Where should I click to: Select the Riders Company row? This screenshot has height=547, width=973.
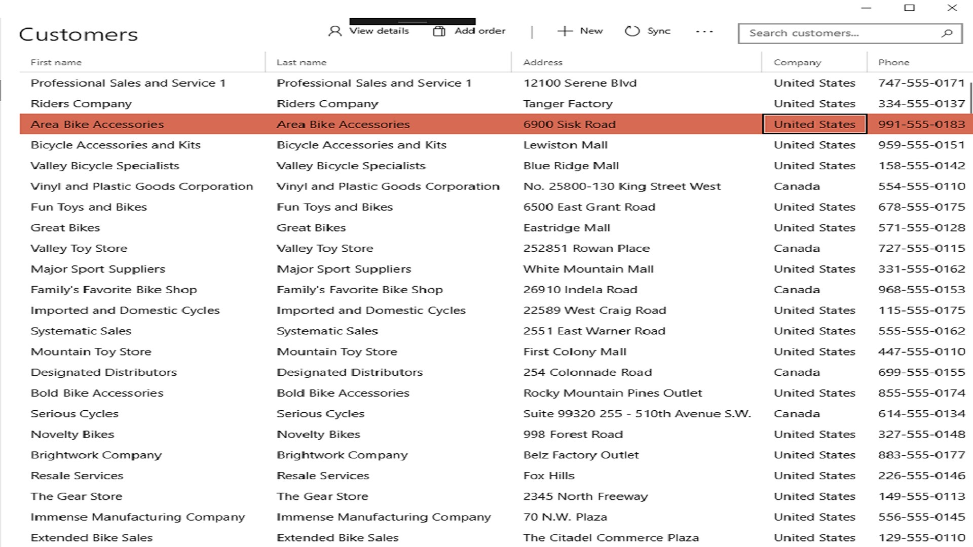[496, 103]
